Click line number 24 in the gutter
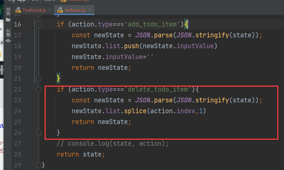284x170 pixels. (18, 111)
